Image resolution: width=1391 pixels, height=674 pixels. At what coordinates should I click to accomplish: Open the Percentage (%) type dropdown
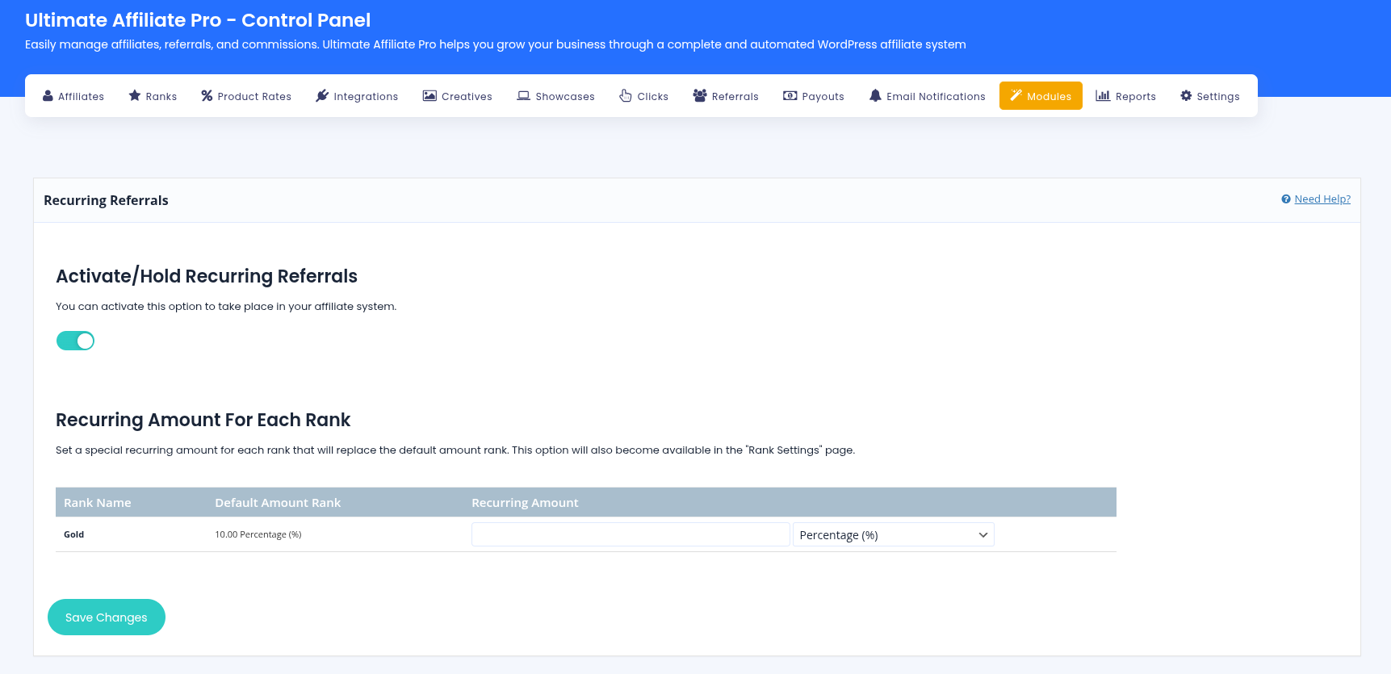click(894, 535)
